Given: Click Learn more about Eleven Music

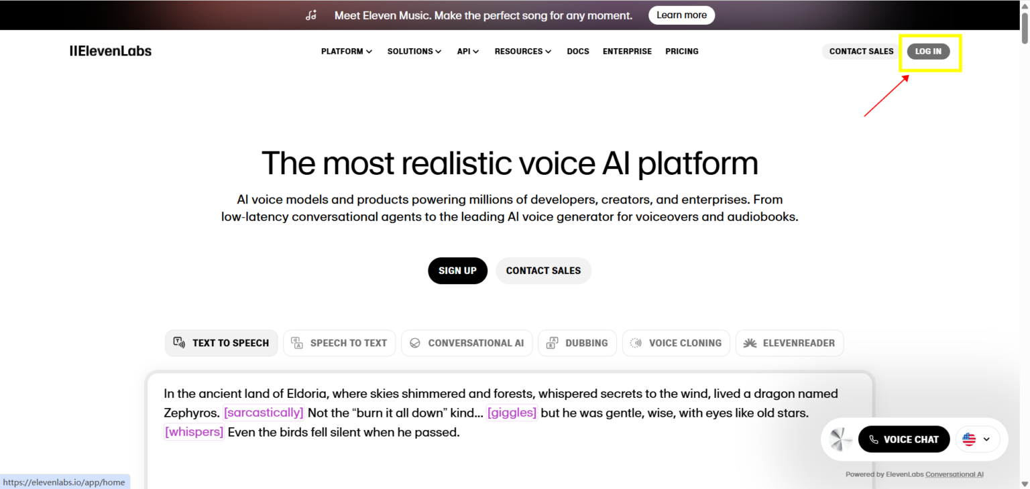Looking at the screenshot, I should click(681, 15).
